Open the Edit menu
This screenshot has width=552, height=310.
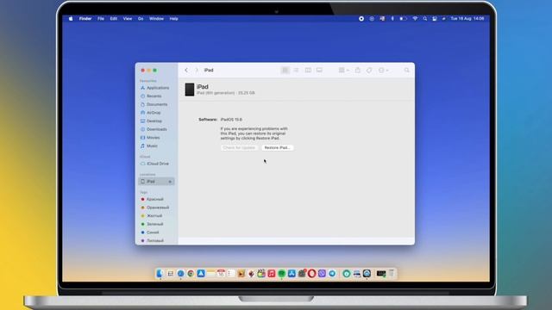[113, 19]
